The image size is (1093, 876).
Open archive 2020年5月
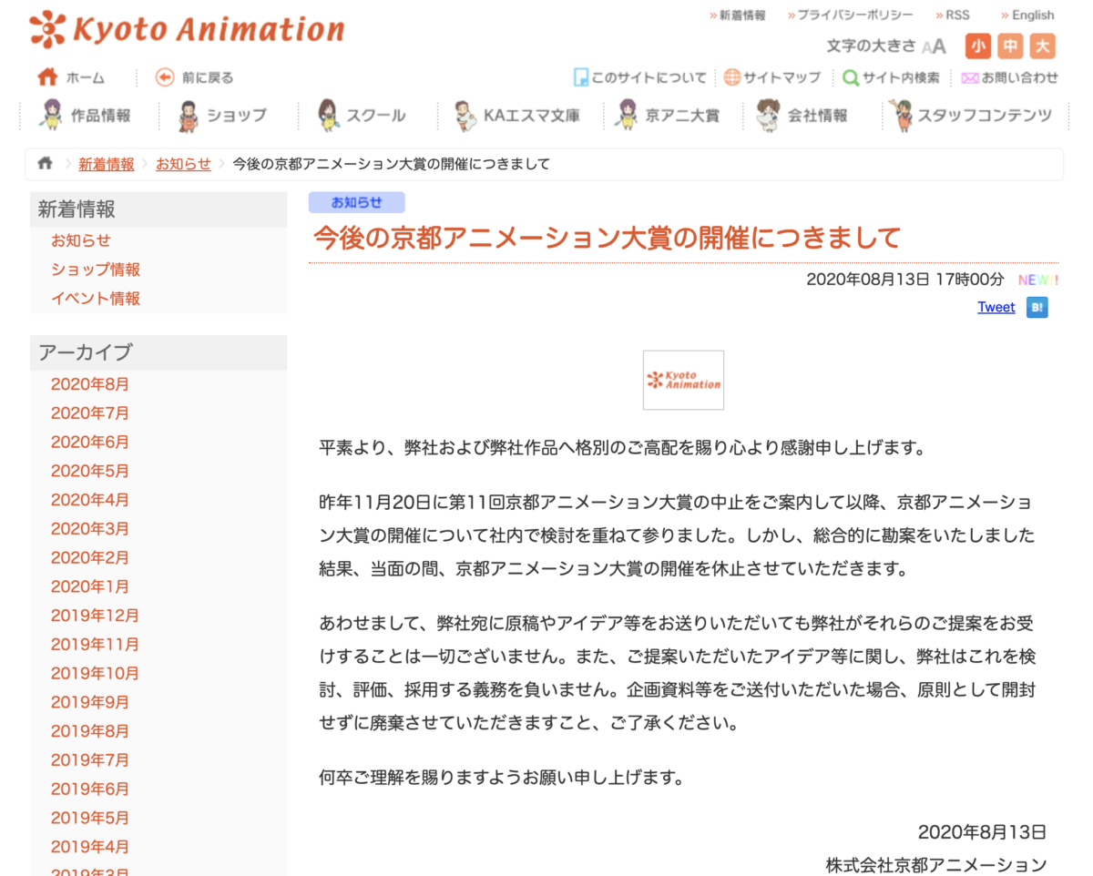pos(90,471)
